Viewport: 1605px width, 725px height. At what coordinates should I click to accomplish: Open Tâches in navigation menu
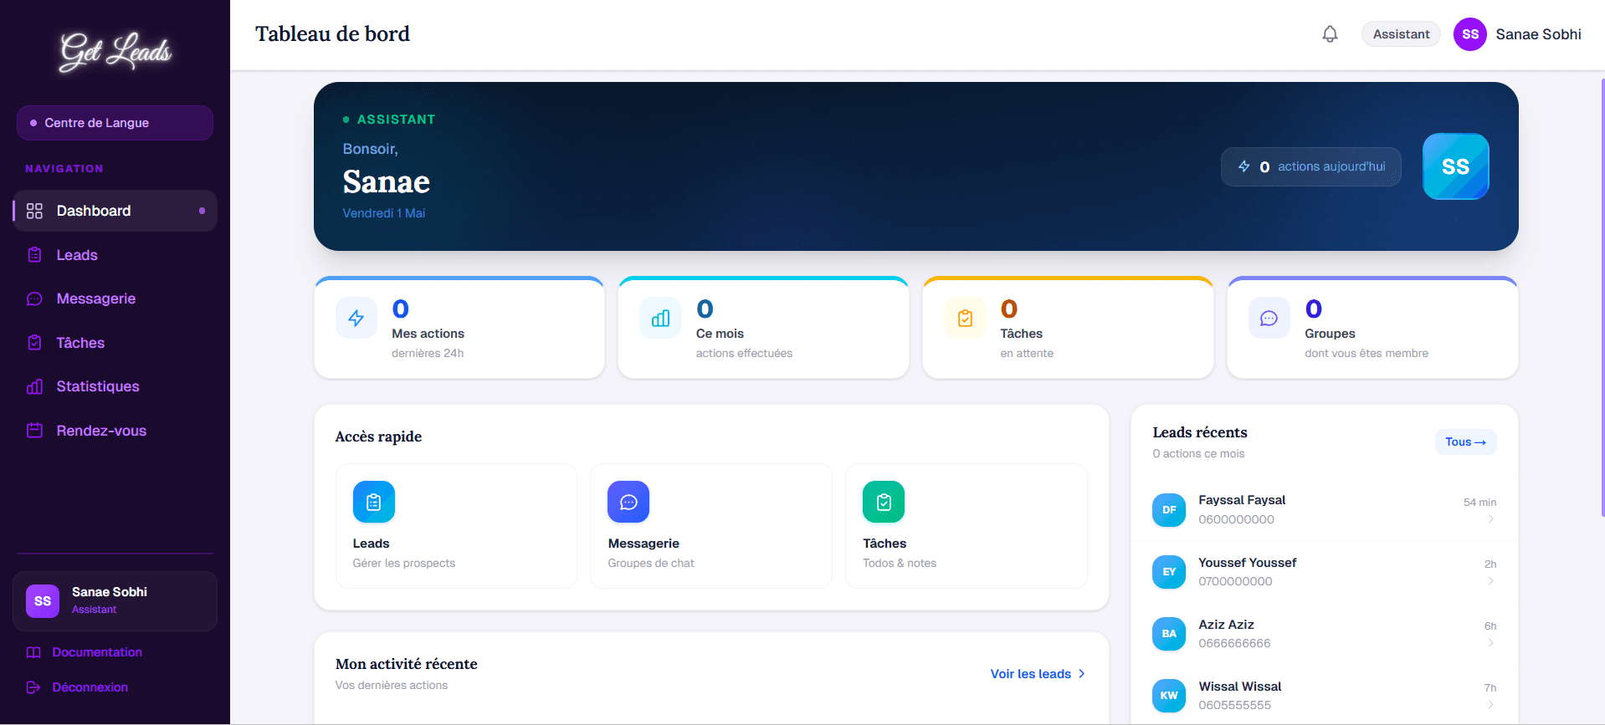pyautogui.click(x=115, y=343)
